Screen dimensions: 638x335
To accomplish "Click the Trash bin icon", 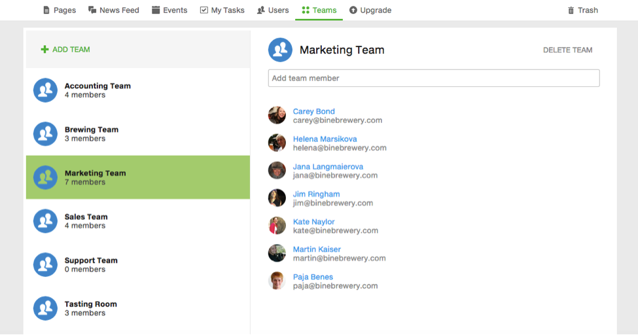I will click(x=571, y=10).
